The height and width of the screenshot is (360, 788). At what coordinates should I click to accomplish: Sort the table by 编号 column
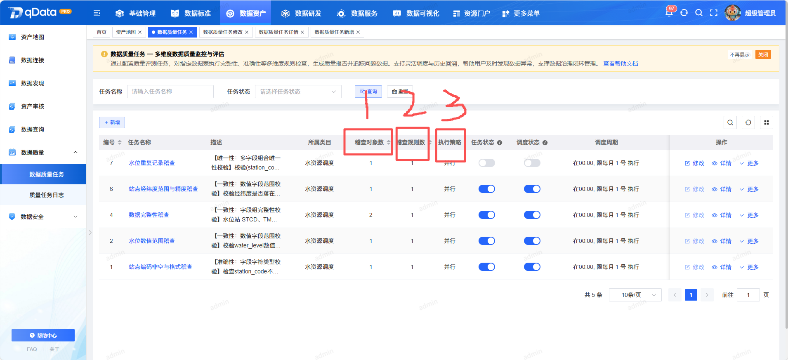[120, 142]
